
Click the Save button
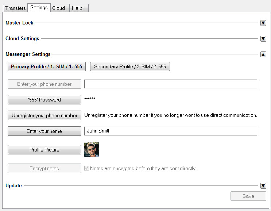tap(248, 196)
